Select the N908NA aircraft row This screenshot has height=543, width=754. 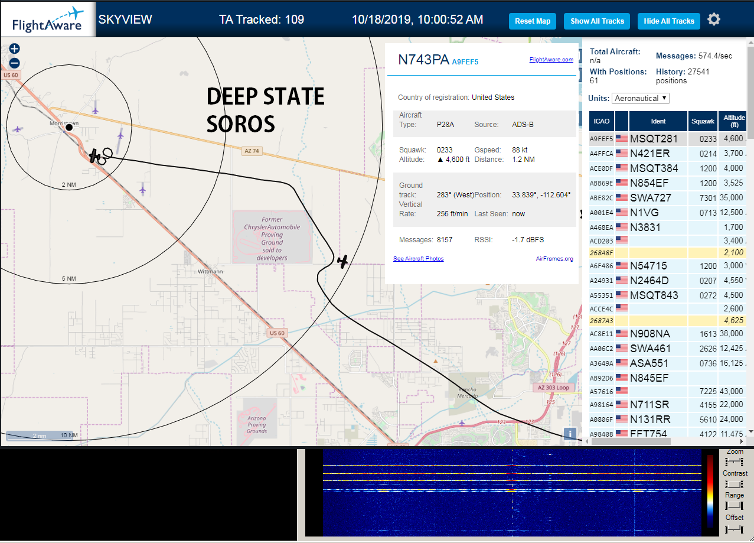(x=668, y=334)
